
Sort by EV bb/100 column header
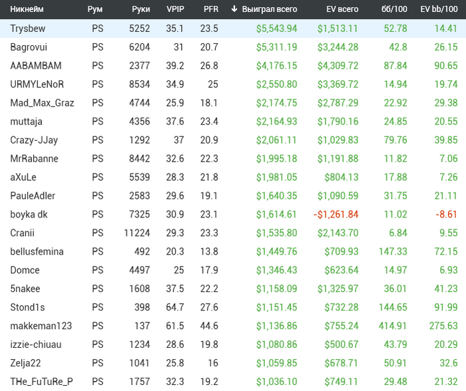(x=439, y=9)
